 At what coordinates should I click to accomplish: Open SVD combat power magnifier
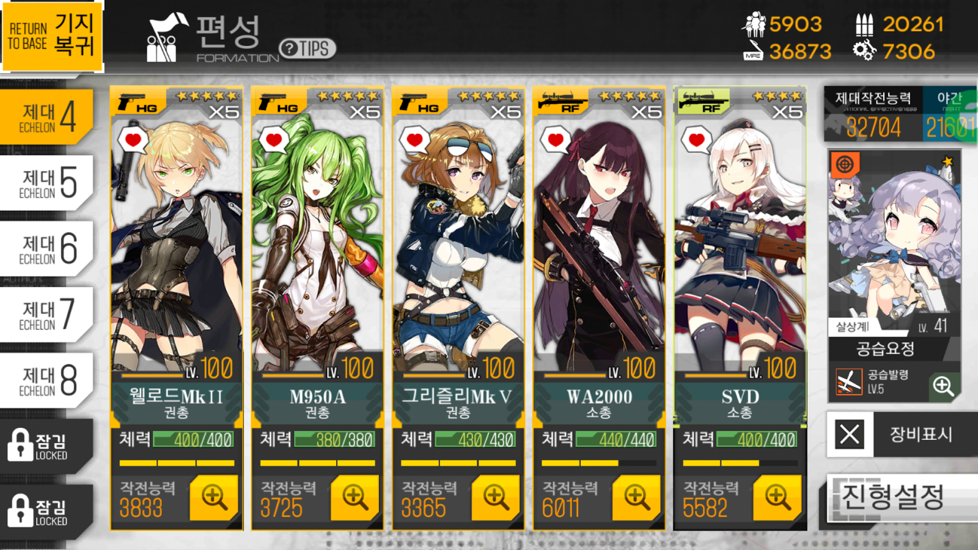pyautogui.click(x=777, y=497)
